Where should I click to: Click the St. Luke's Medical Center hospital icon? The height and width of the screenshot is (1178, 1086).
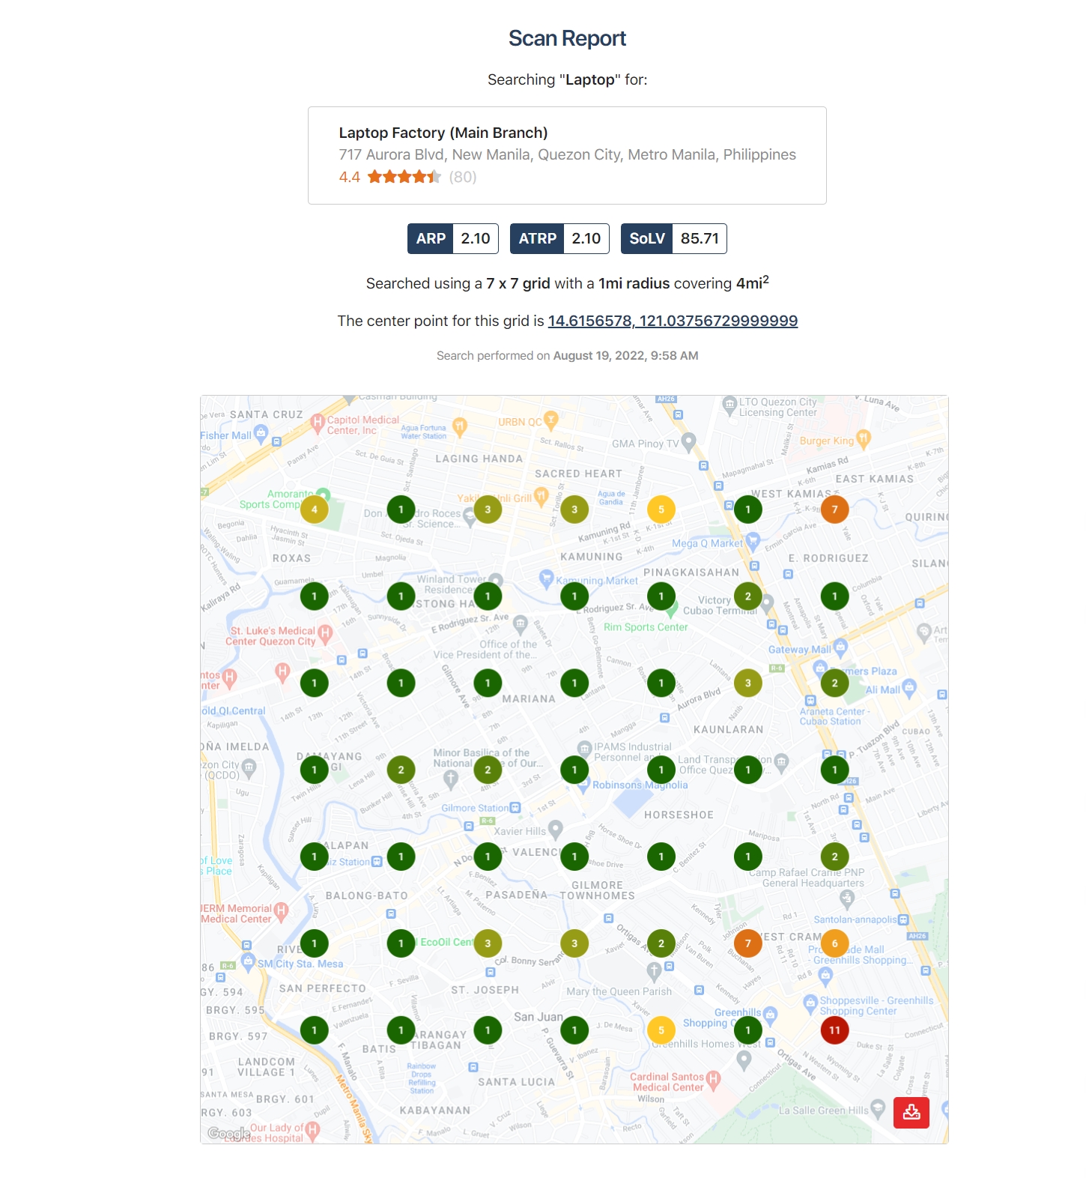(x=325, y=633)
